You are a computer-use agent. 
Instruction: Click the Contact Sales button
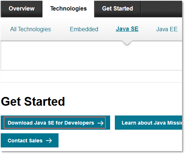[29, 141]
